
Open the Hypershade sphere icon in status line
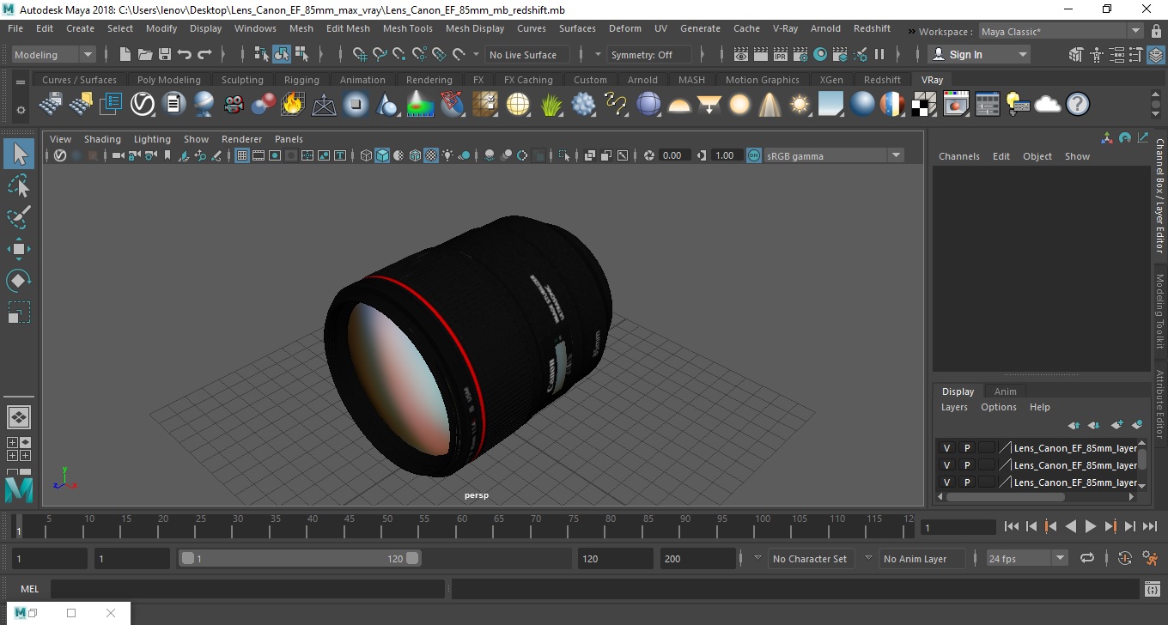[820, 54]
